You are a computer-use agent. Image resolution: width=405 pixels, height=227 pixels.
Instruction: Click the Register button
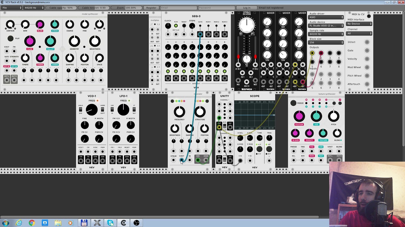pos(151,8)
